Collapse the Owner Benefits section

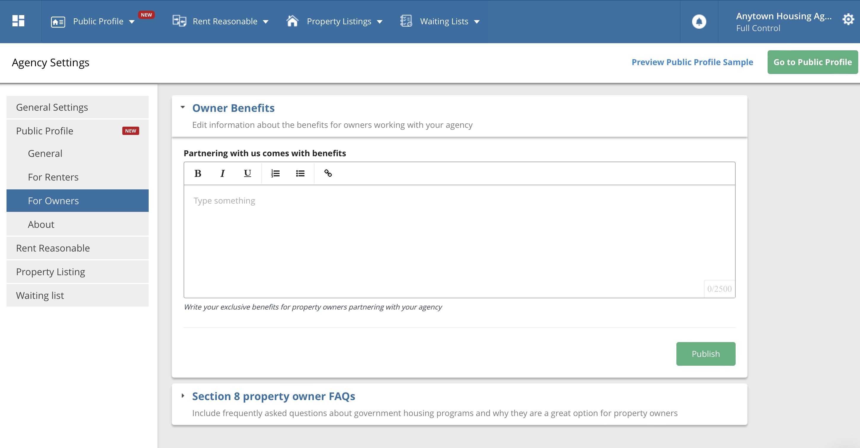point(183,107)
